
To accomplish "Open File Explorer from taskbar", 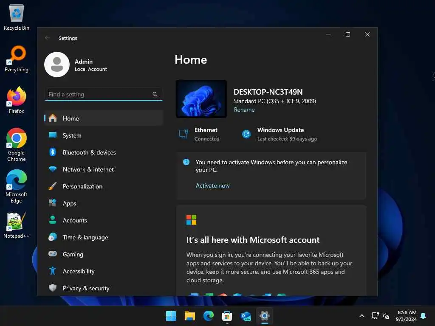I will click(190, 316).
